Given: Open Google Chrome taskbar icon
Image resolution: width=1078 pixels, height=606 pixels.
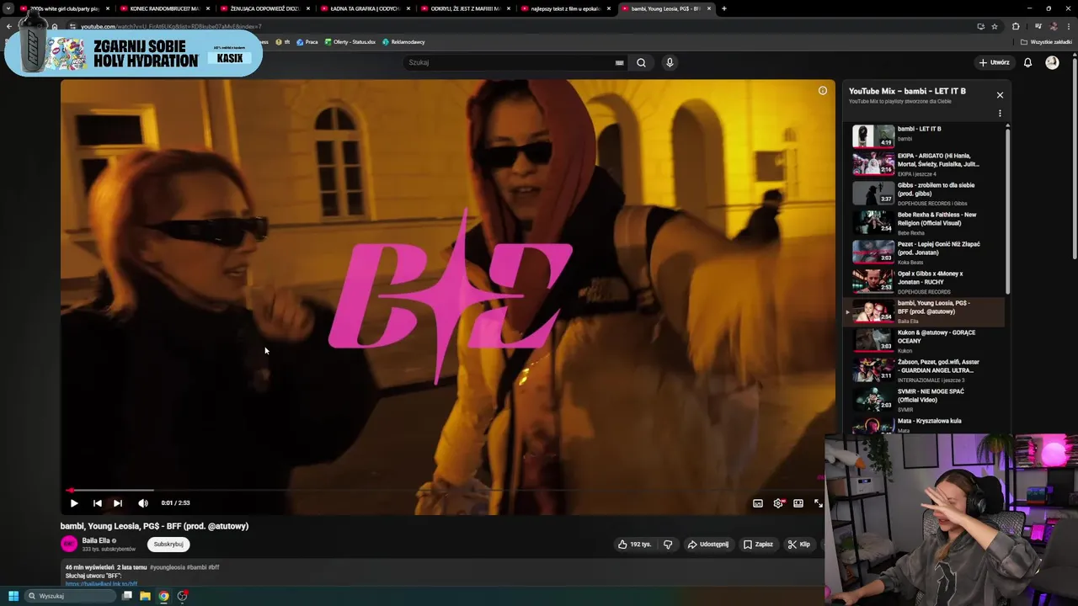Looking at the screenshot, I should pos(163,596).
